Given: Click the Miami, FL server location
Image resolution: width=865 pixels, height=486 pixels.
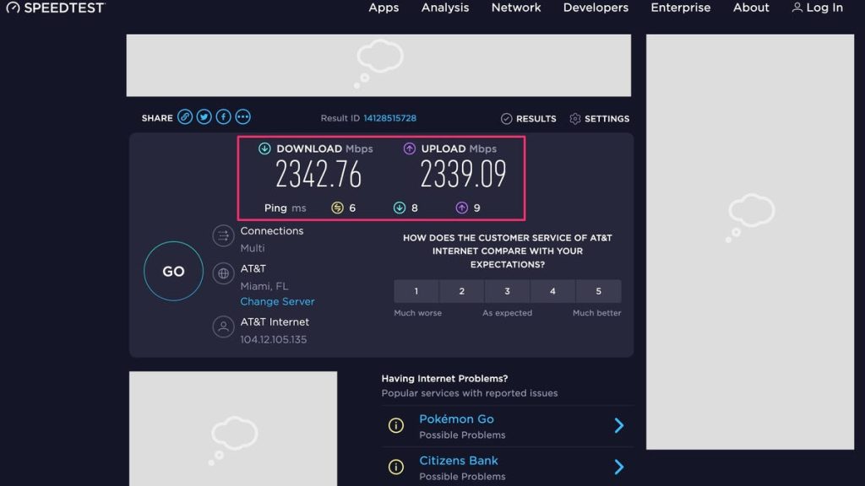Looking at the screenshot, I should [264, 286].
